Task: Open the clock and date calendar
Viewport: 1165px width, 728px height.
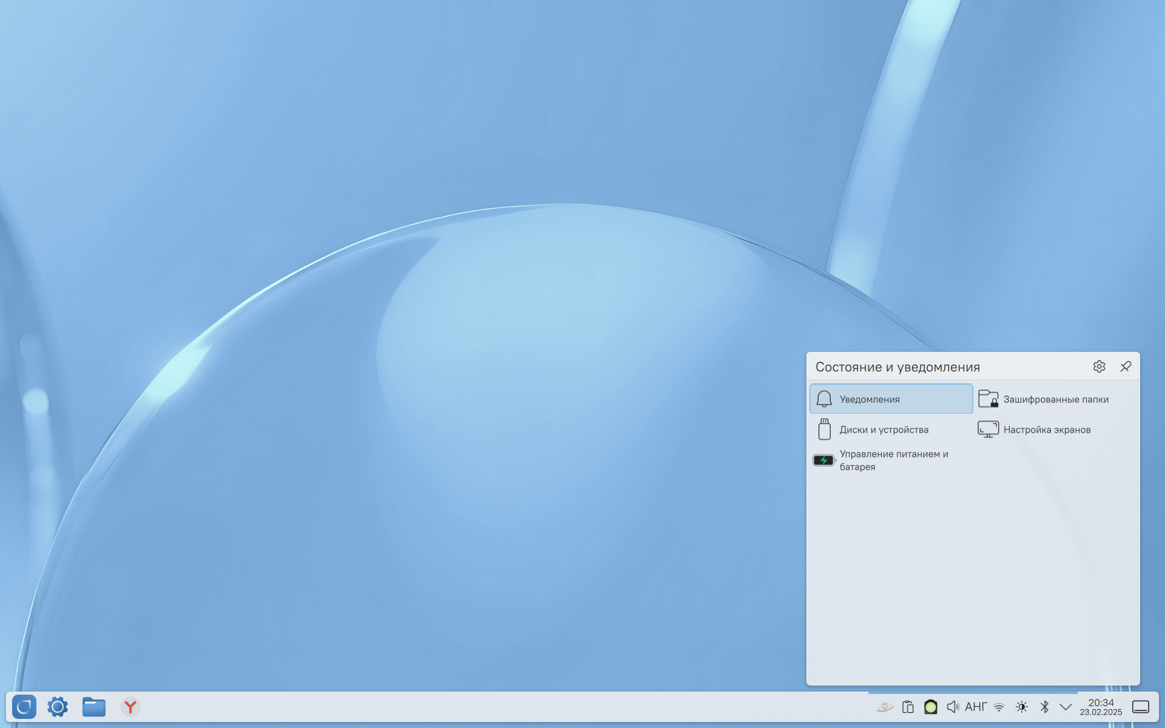Action: tap(1101, 707)
